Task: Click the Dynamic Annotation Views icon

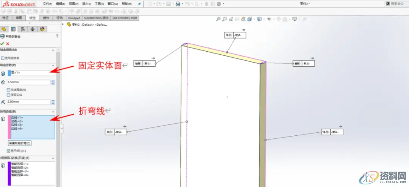Action: coord(244,19)
